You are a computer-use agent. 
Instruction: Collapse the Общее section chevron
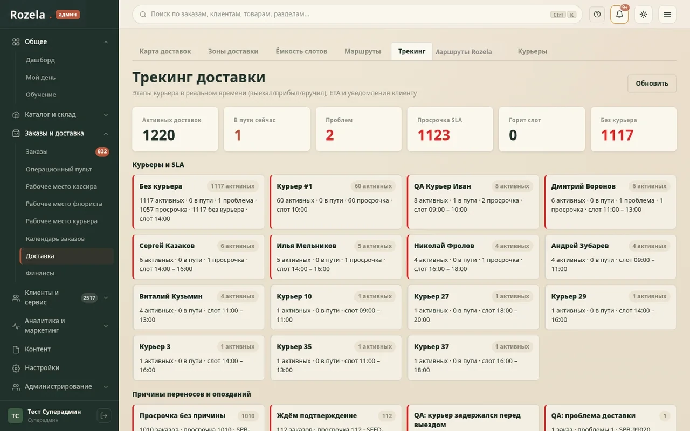[x=106, y=42]
